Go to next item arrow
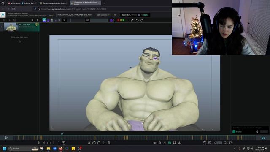The height and width of the screenshot is (152, 270). coord(38,20)
